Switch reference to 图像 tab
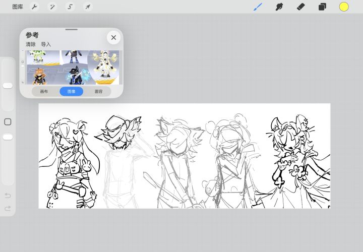This screenshot has width=363, height=252. (x=71, y=91)
